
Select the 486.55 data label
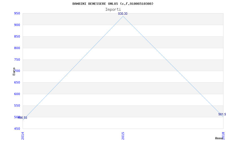click(23, 118)
